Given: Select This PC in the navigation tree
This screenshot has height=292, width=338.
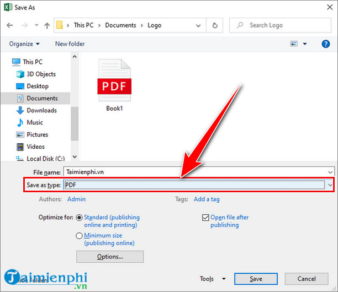Looking at the screenshot, I should click(27, 62).
